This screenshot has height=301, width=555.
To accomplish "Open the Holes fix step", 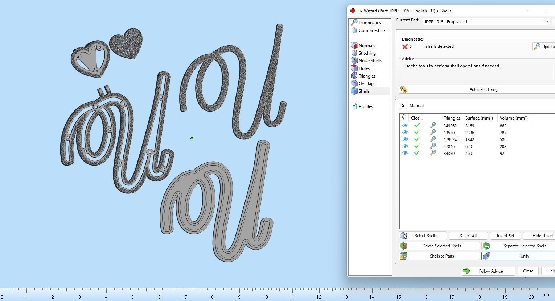I will pos(364,68).
